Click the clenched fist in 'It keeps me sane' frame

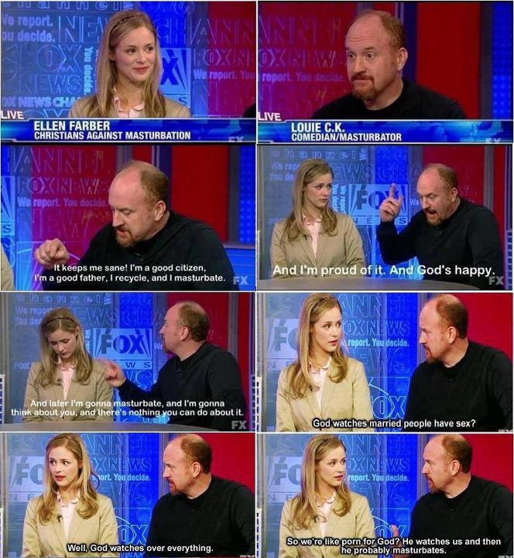(52, 253)
